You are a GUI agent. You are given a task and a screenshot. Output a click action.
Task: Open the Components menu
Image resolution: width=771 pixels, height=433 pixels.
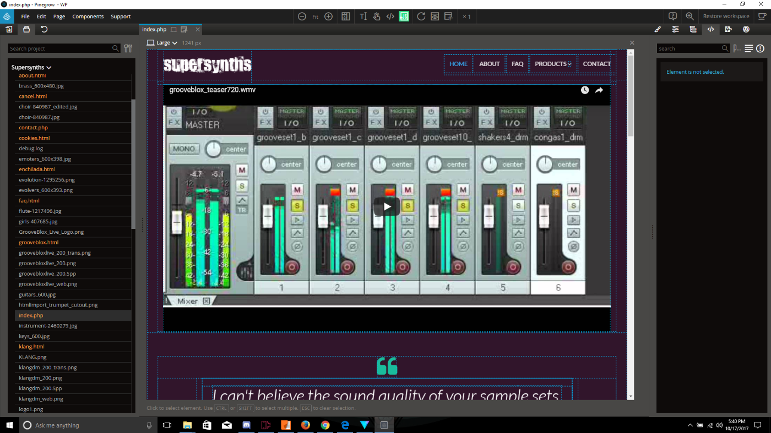88,17
